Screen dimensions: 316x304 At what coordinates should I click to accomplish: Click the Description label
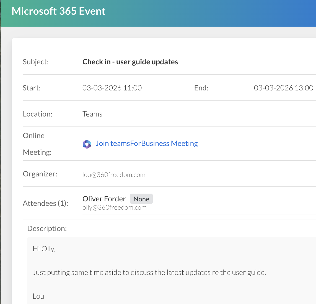point(47,229)
